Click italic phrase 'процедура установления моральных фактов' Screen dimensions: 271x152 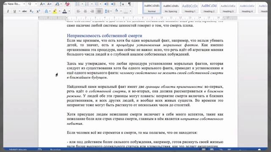[x=157, y=45]
